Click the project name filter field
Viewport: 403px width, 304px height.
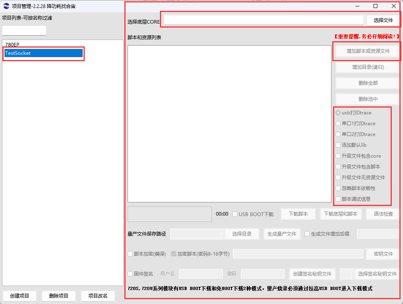24,30
